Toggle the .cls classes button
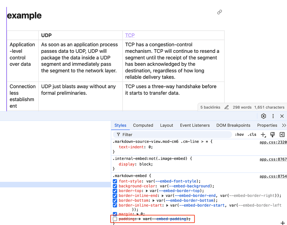Viewport: 287px width, 225px height. (252, 135)
